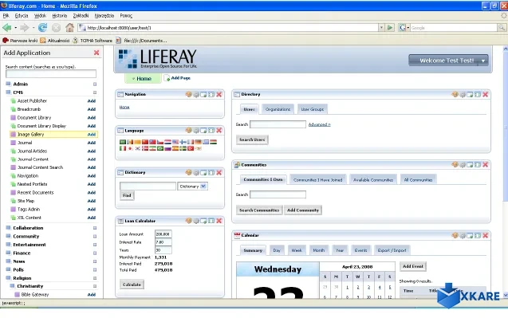Switch Calendar to Month tab
This screenshot has width=508, height=318.
pyautogui.click(x=318, y=250)
